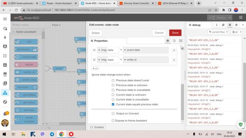Reload the browser page
Screen dimensions: 246x138
[16, 10]
